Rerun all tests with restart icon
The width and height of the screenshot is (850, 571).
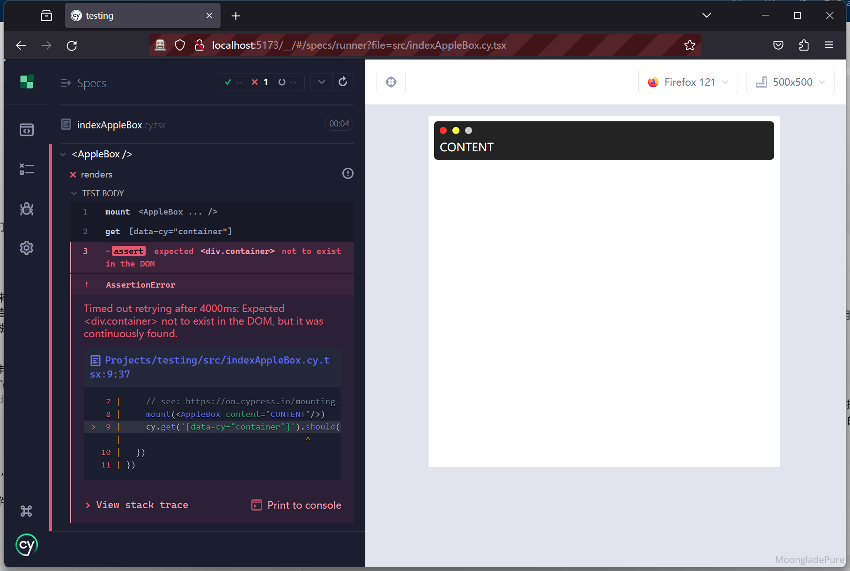coord(343,82)
